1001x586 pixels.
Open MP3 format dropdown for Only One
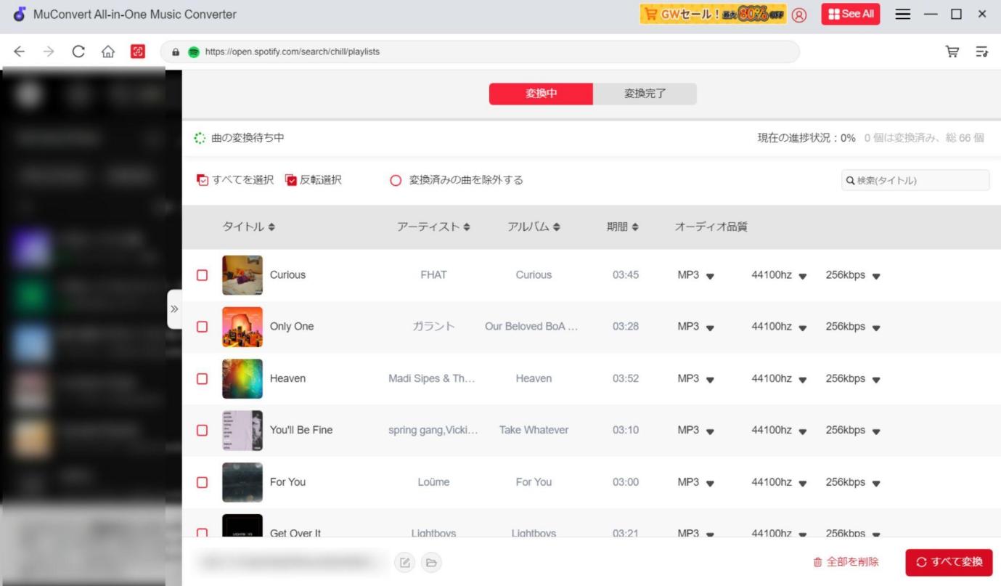695,327
